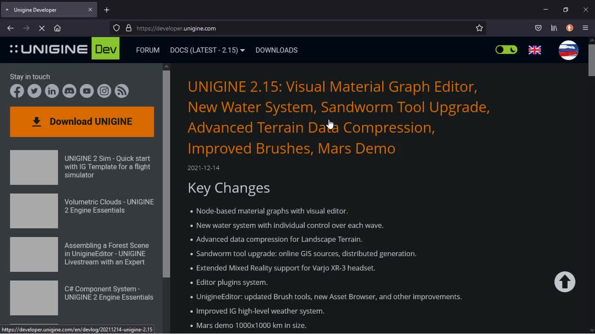Open the UNIGINE 2.15 release article title
This screenshot has width=595, height=334.
338,117
